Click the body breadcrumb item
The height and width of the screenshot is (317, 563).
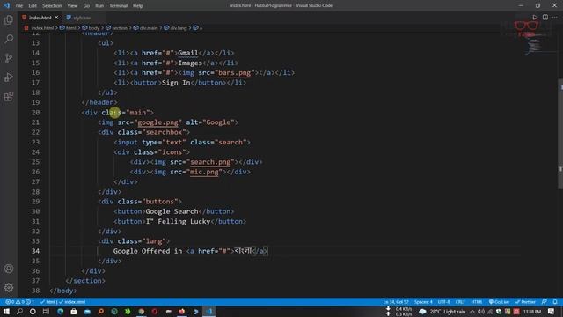91,28
